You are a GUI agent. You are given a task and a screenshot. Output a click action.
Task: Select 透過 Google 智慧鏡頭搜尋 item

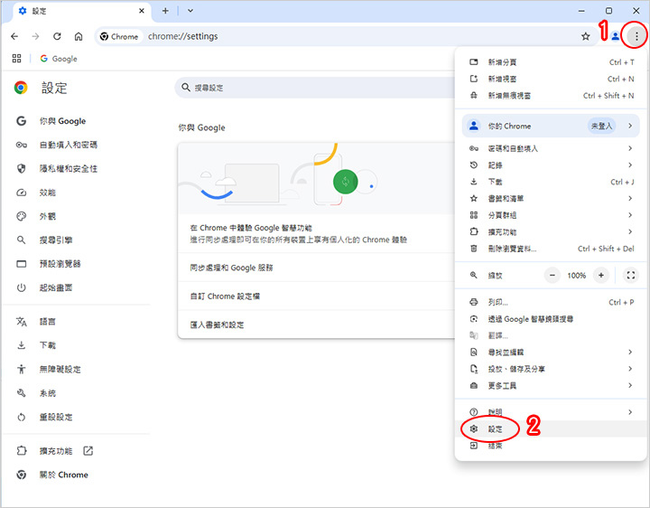coord(551,319)
